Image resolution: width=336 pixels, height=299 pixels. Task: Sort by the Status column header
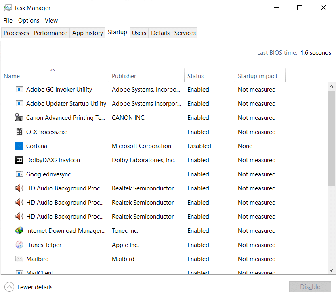tap(195, 76)
